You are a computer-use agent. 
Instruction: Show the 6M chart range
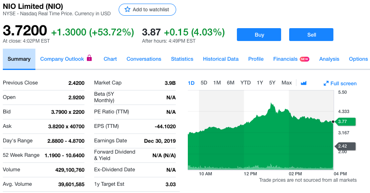click(230, 83)
